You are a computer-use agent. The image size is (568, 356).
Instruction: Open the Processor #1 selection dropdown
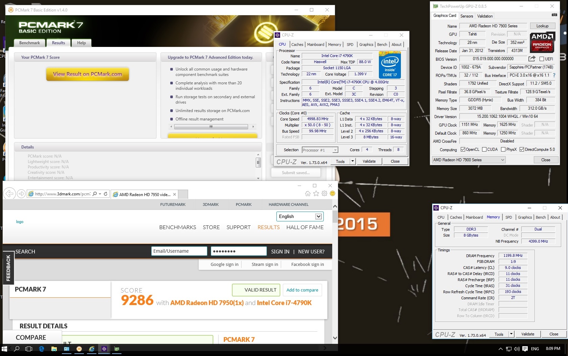coord(320,150)
